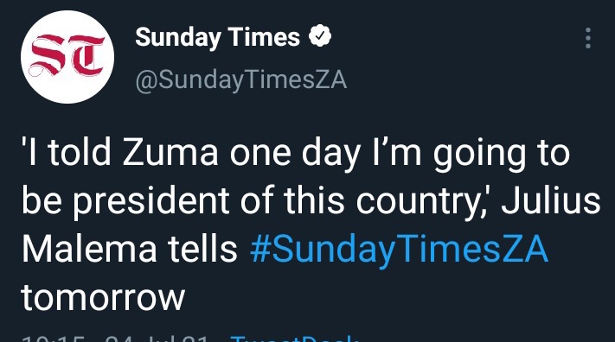
Task: Open the @SundayTimesZA handle link
Action: tap(240, 80)
